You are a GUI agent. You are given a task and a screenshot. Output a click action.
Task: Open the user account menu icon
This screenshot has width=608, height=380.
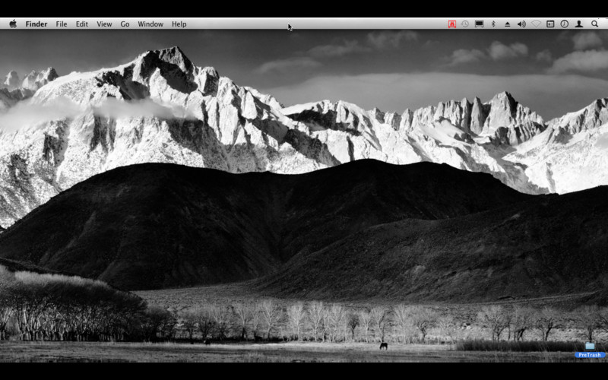pos(579,24)
